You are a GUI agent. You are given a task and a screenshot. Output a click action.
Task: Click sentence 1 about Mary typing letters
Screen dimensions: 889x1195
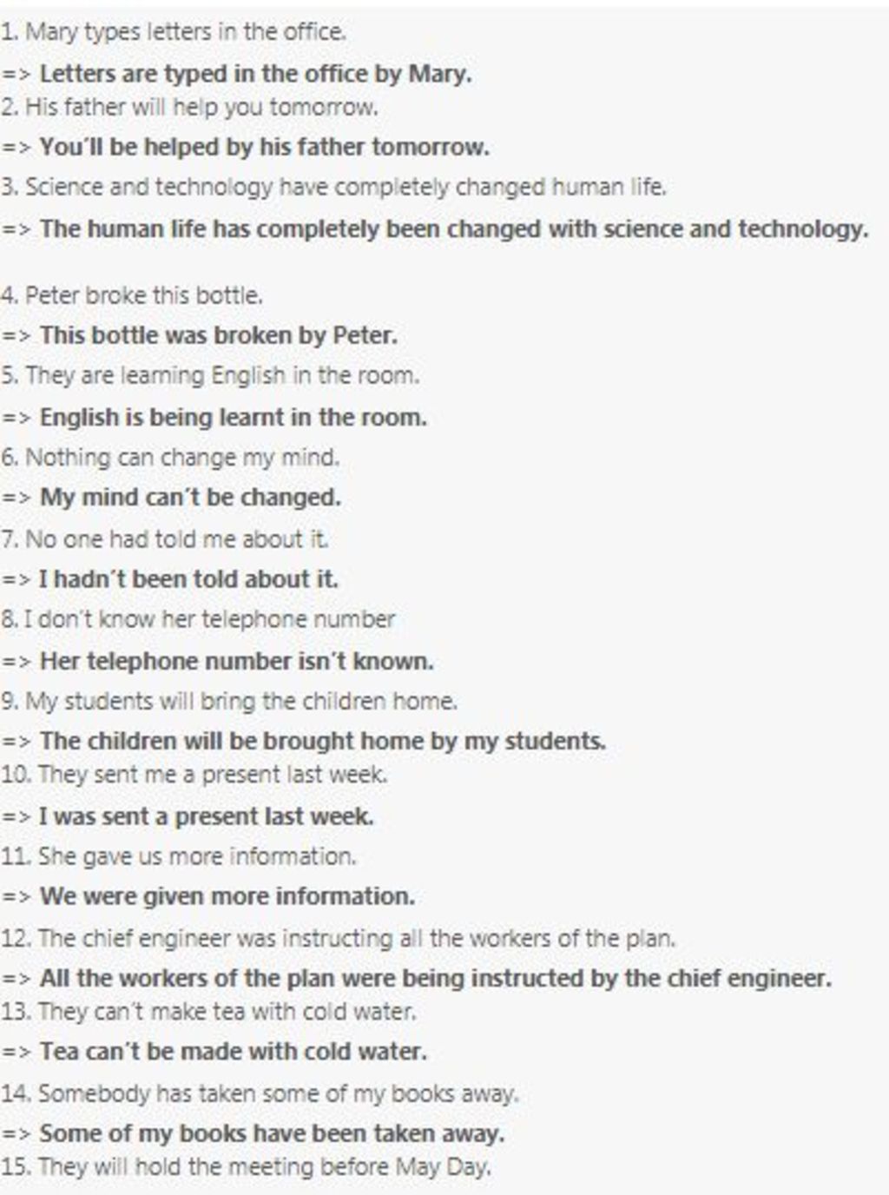pyautogui.click(x=174, y=33)
